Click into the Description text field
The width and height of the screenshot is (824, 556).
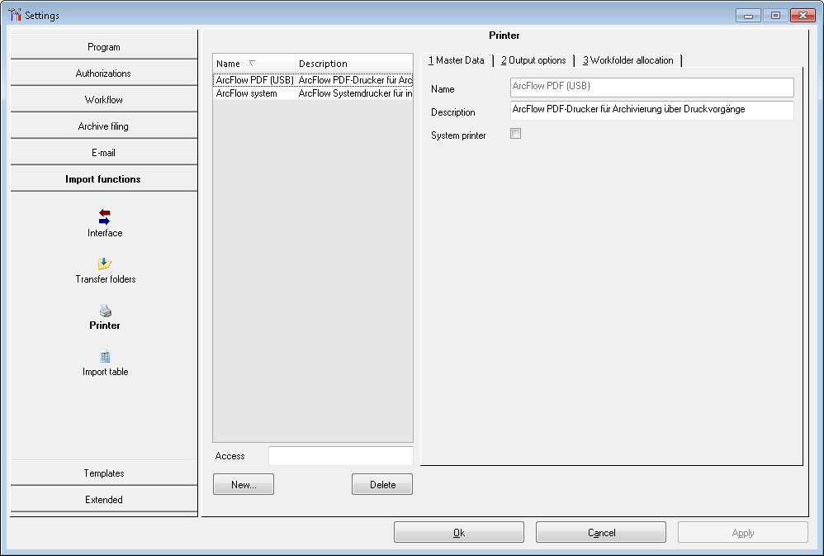click(x=651, y=111)
